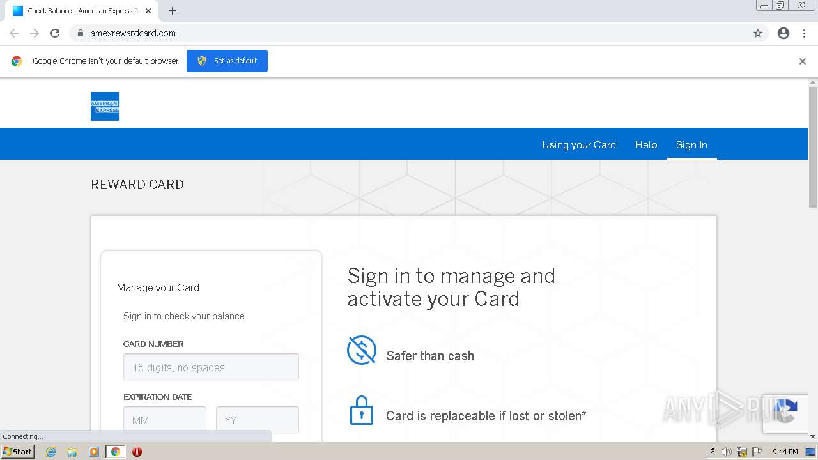This screenshot has width=818, height=460.
Task: Click the taskbar clock 9:44 PM
Action: click(x=785, y=452)
